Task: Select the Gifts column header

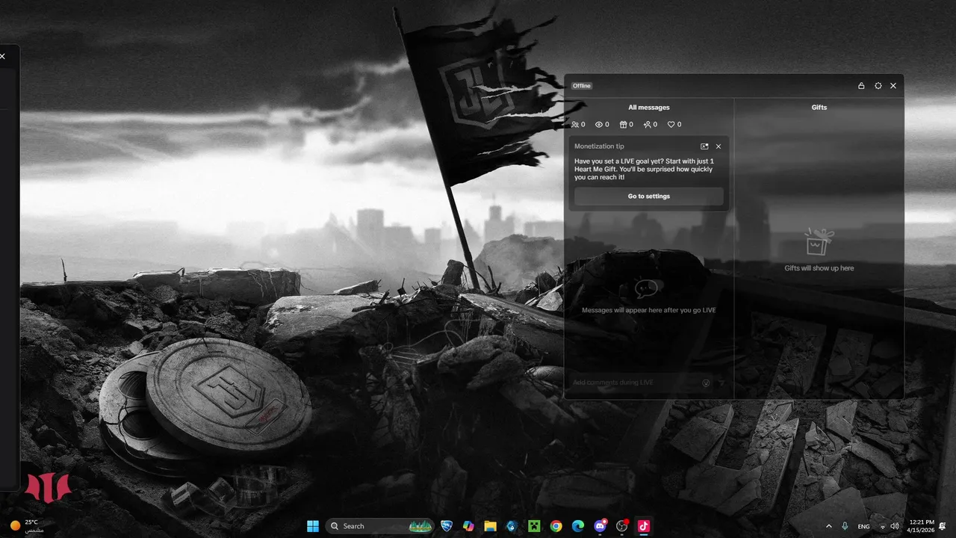Action: point(819,108)
